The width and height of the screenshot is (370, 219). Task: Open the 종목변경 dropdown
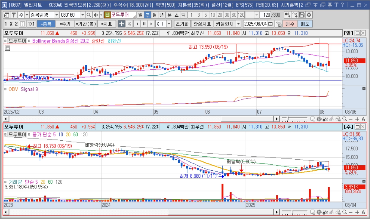point(56,15)
